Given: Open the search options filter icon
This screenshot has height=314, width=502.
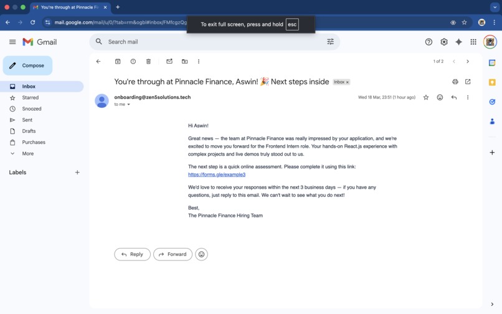Looking at the screenshot, I should click(330, 42).
